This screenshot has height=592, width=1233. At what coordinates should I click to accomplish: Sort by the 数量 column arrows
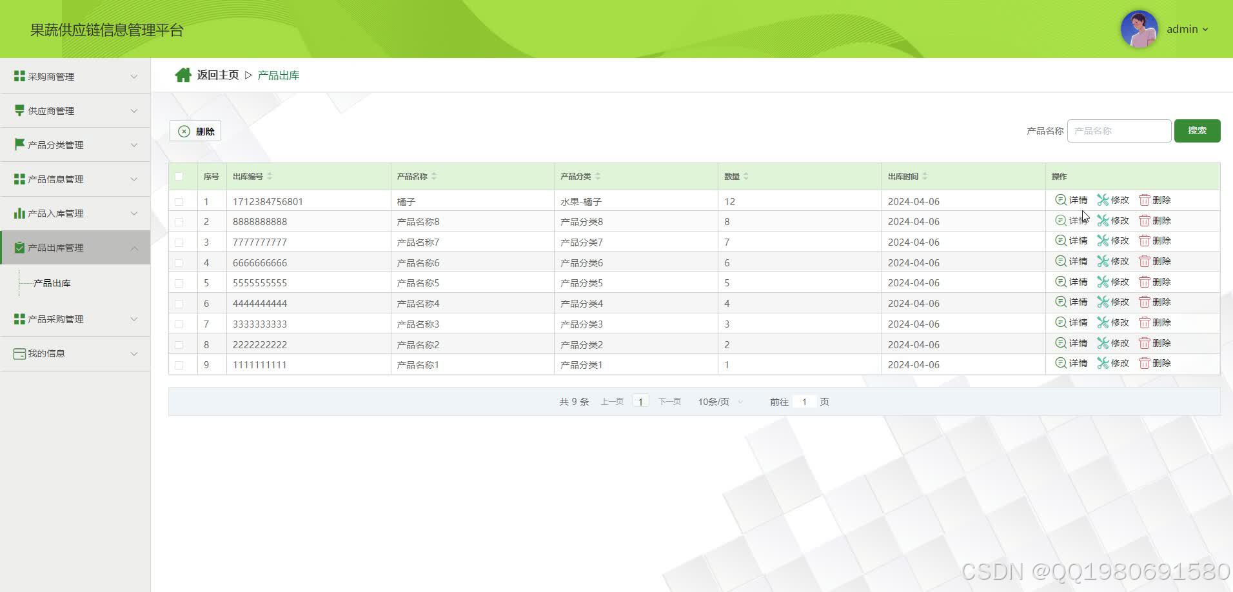click(746, 176)
